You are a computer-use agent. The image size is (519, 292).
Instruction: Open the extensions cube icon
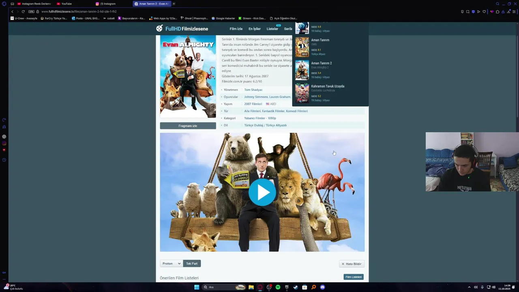click(x=498, y=11)
